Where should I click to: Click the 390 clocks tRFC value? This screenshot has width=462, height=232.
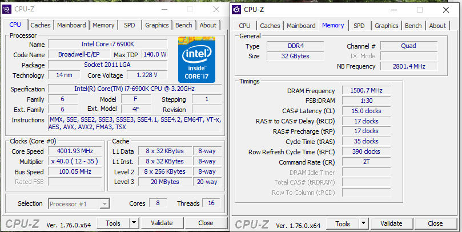click(367, 151)
